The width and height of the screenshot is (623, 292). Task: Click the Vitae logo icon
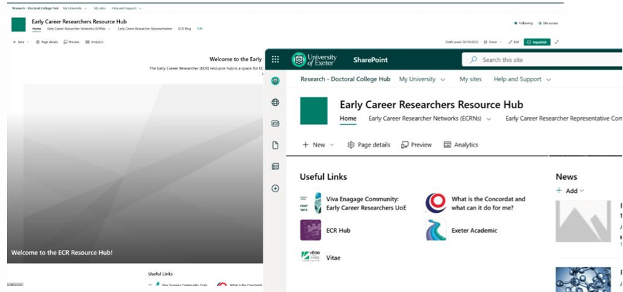click(x=311, y=256)
